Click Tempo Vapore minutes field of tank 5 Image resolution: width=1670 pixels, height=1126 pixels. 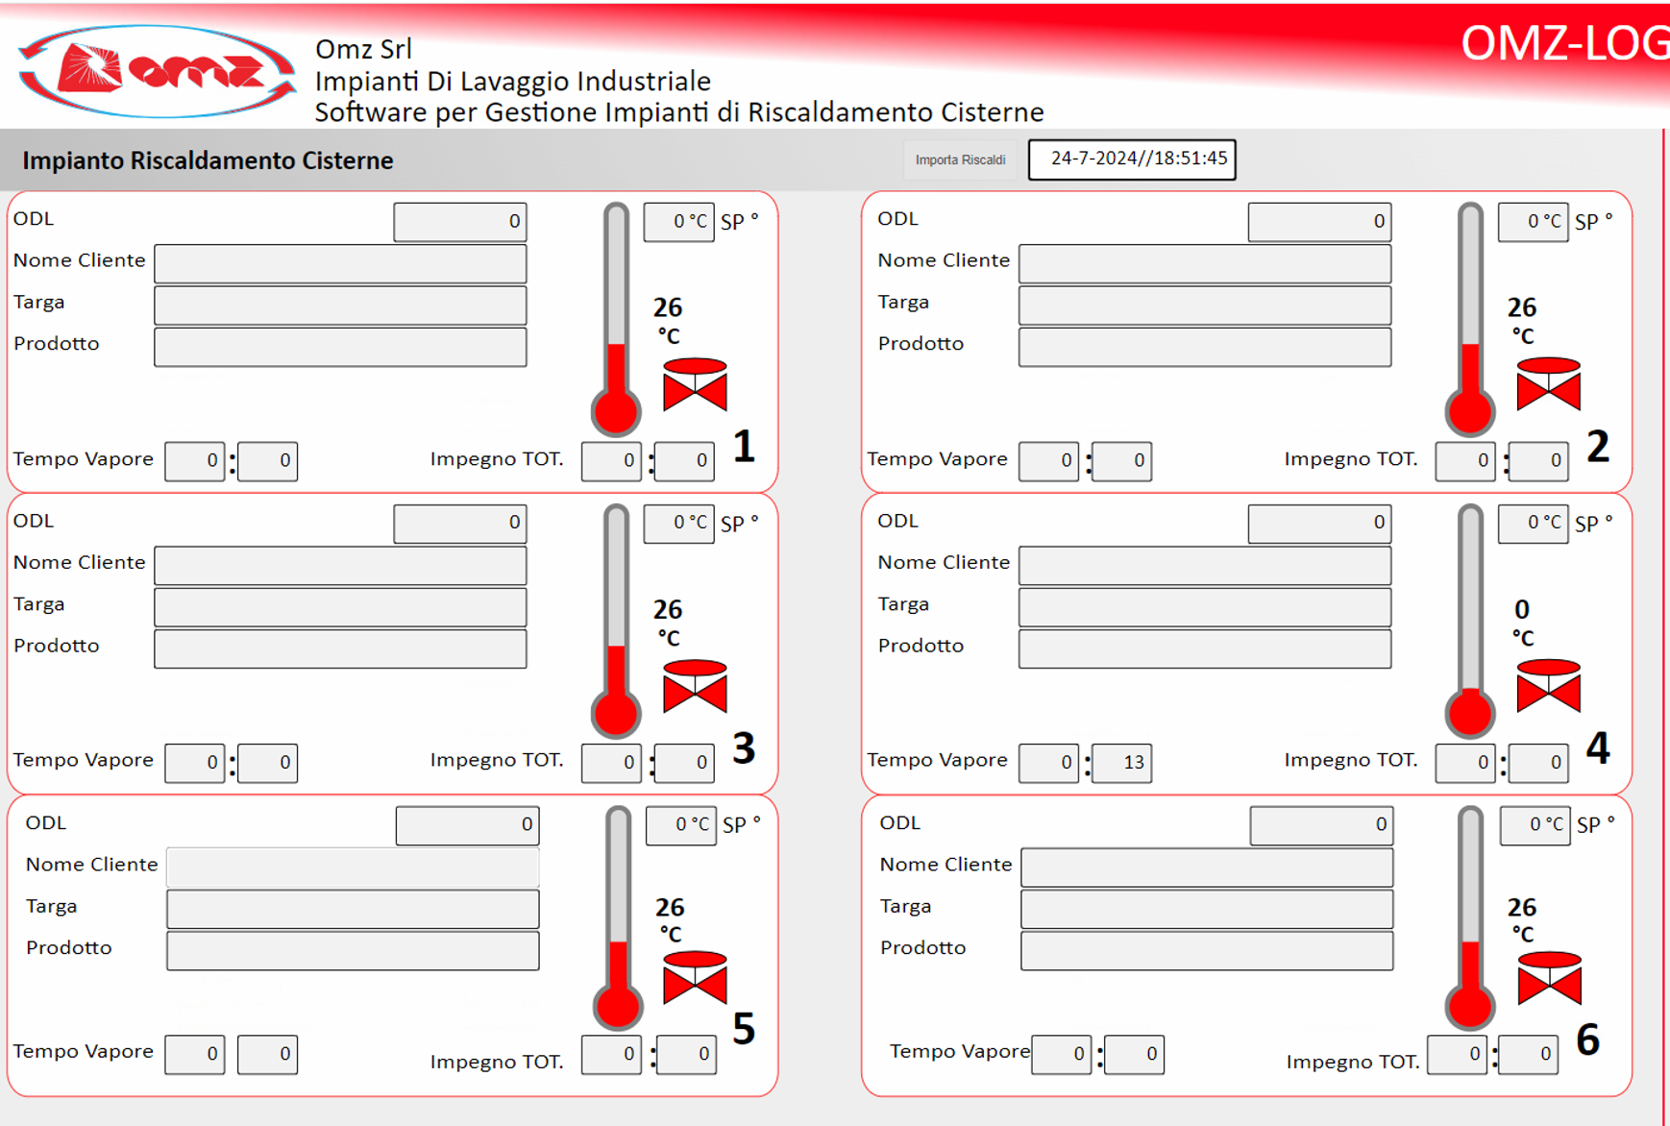click(x=268, y=1055)
